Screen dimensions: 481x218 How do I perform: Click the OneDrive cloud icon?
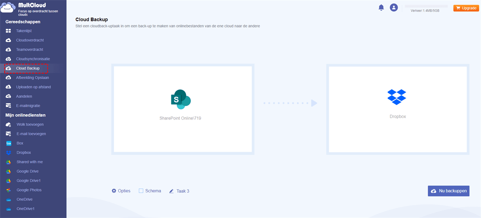point(8,199)
